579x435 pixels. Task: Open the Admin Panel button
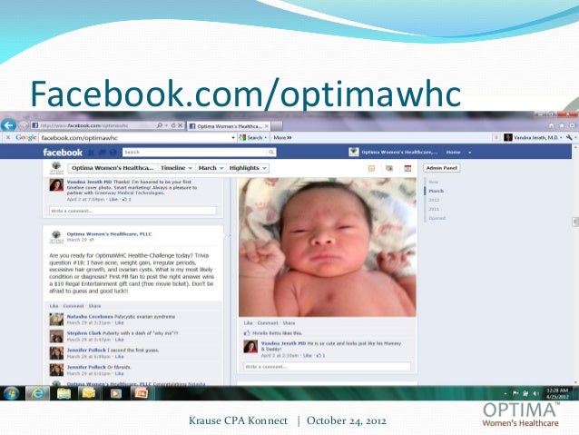pos(442,168)
